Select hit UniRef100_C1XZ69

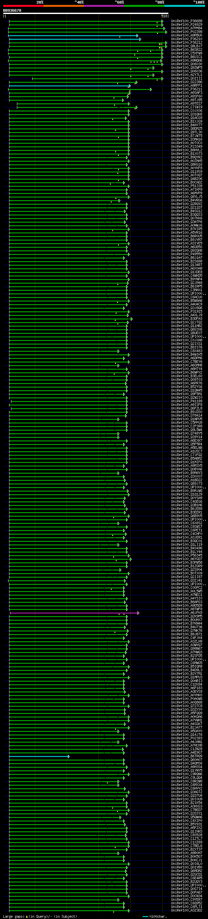pos(187,842)
